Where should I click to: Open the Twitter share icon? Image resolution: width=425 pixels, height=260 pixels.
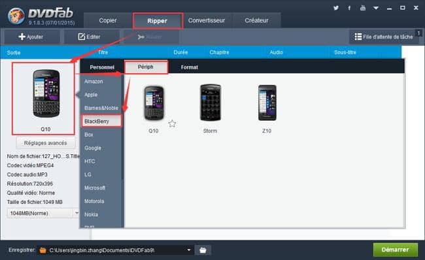click(336, 8)
